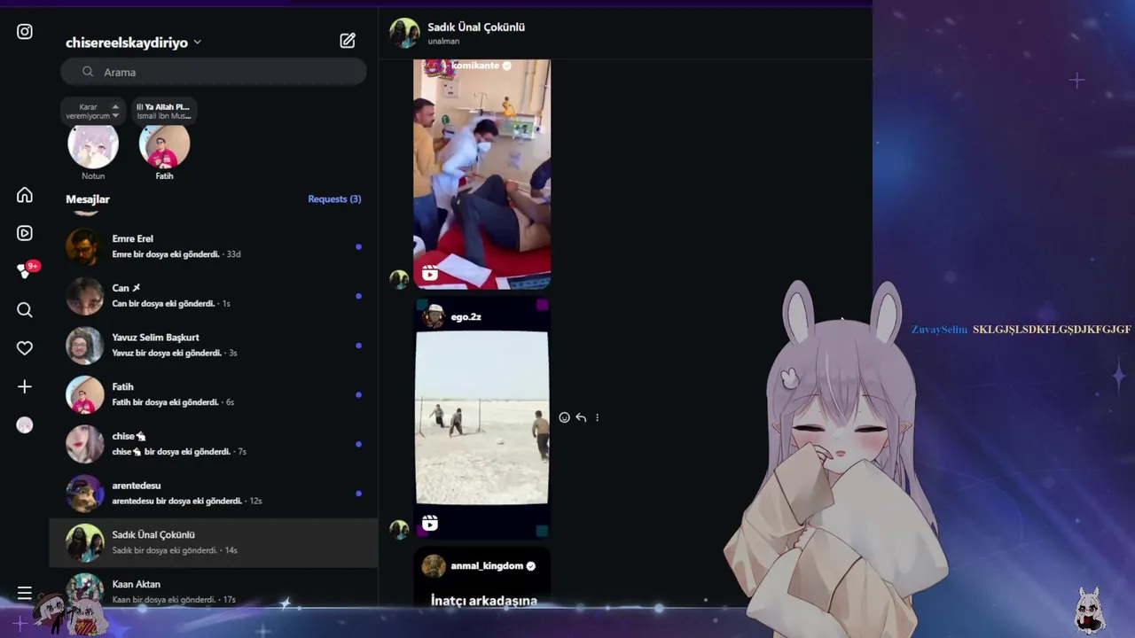Screen dimensions: 1135x638
Task: Open Messages icon with 9+ badge
Action: [x=27, y=270]
